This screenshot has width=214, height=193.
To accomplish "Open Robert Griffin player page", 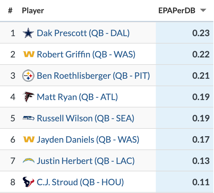I will coord(86,54).
